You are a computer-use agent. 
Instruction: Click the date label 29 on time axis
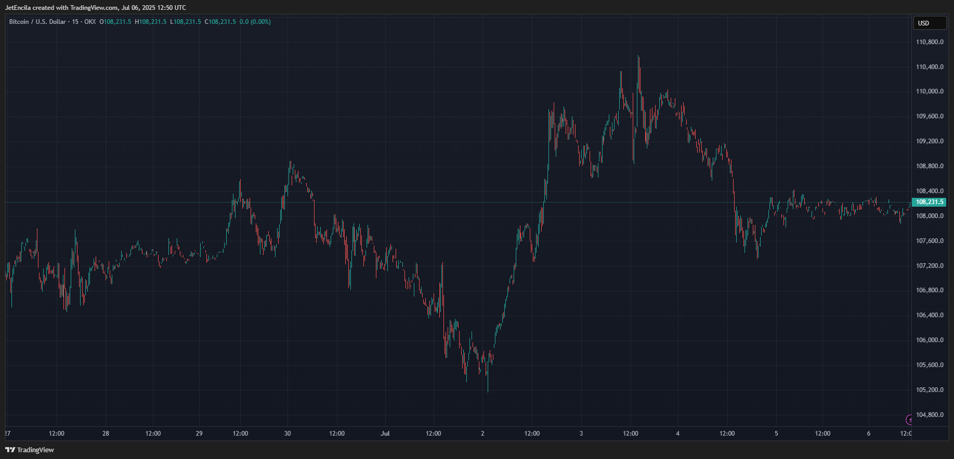click(199, 434)
